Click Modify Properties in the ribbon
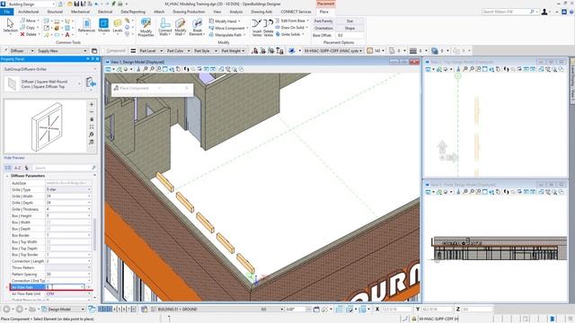Image resolution: width=575 pixels, height=323 pixels. point(146,27)
